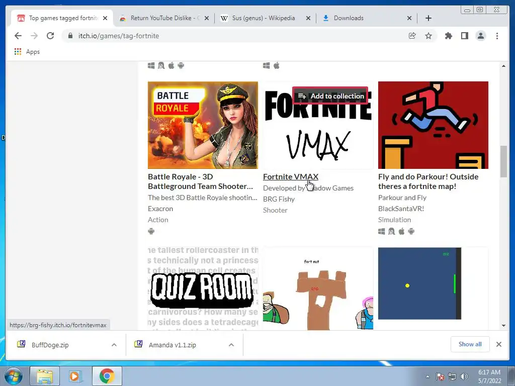Open Battle Royale 3D Battleground game link
Screen dimensions: 515x386
tap(200, 181)
